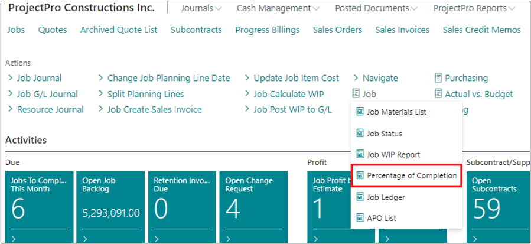The width and height of the screenshot is (531, 244).
Task: Run the Job Calculate WIP action
Action: click(x=288, y=94)
